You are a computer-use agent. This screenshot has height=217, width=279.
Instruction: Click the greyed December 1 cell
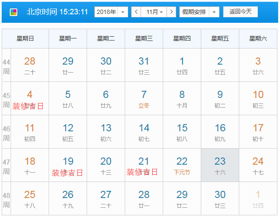(258, 198)
